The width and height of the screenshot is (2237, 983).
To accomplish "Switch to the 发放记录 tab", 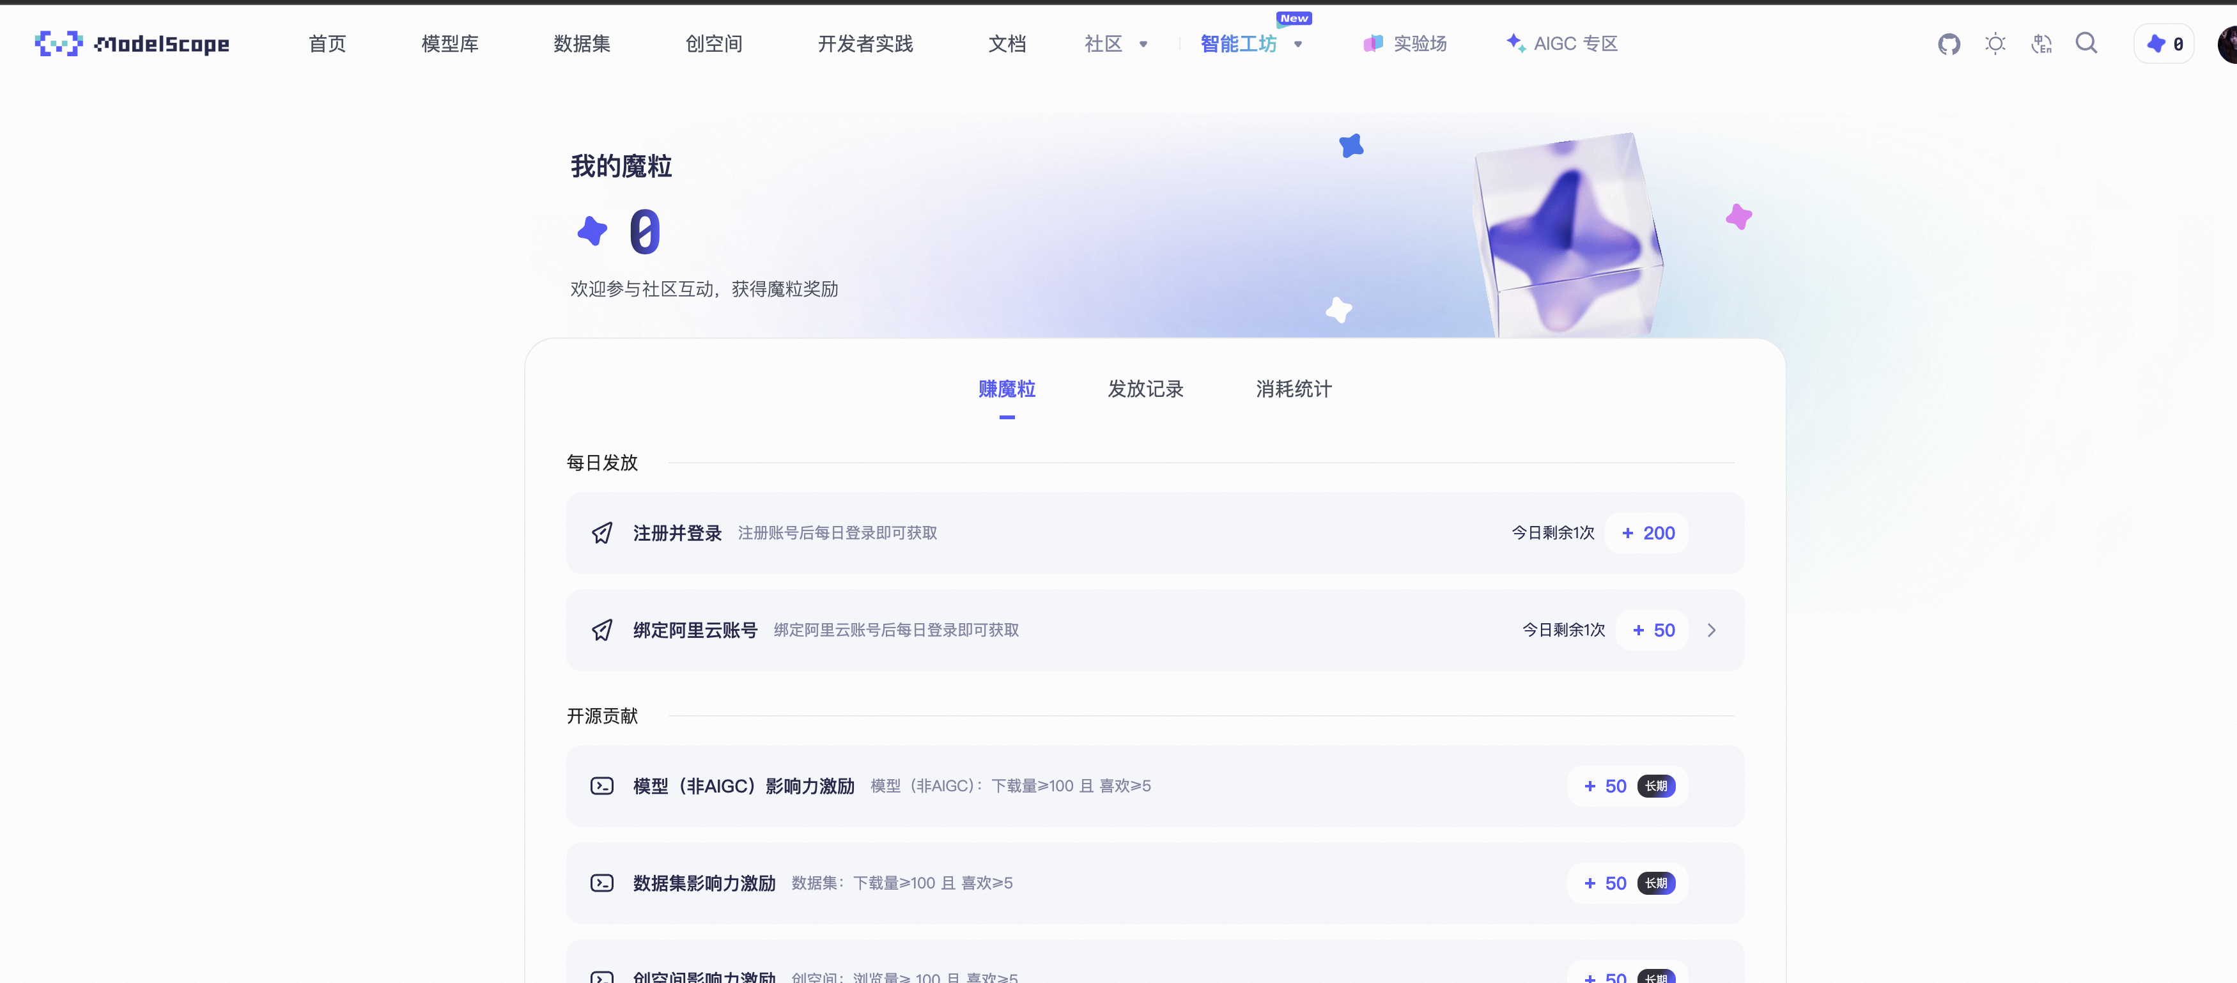I will (1145, 389).
